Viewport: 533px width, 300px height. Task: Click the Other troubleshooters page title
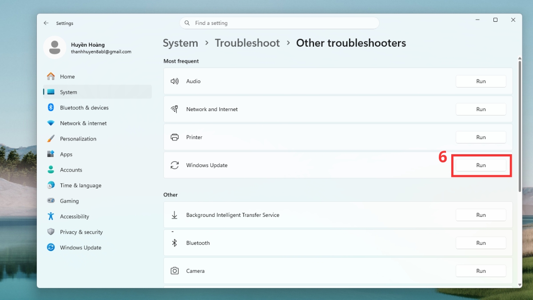pos(351,43)
